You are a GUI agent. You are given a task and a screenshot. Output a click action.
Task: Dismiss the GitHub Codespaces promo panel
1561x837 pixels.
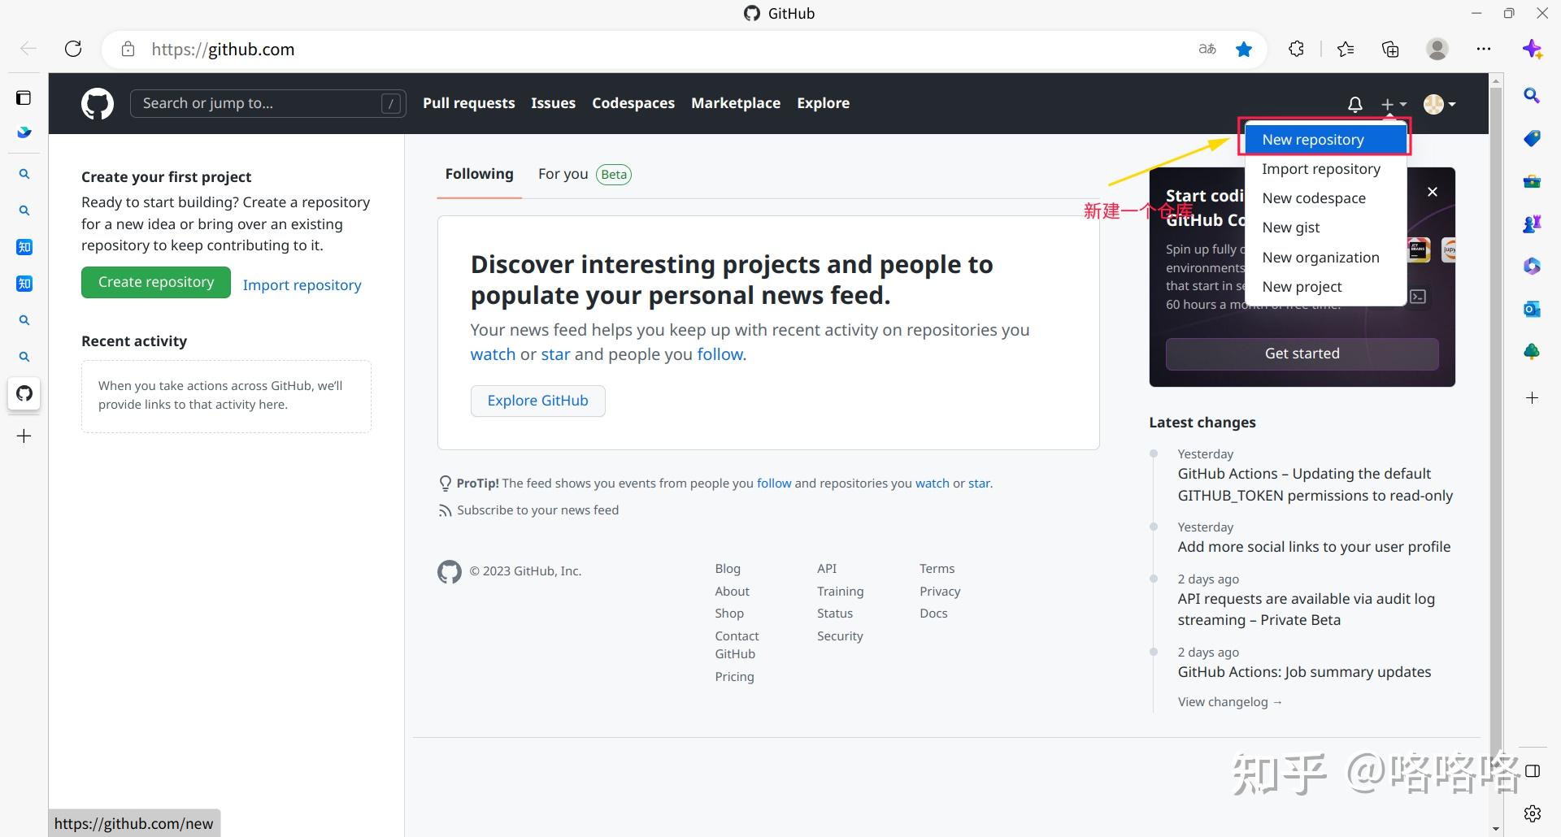click(x=1432, y=192)
